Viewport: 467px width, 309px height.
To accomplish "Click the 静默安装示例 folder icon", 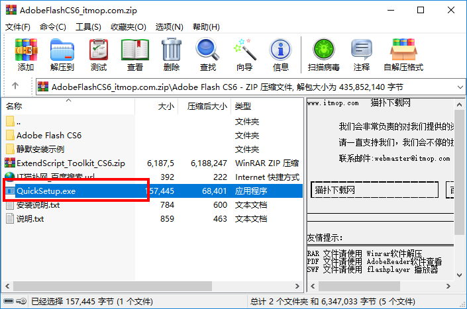I will [x=10, y=149].
